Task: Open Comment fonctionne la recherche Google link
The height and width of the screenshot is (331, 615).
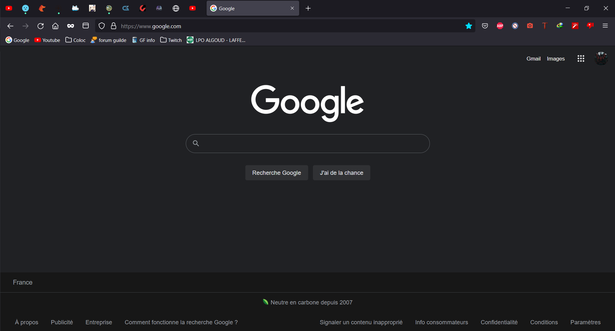Action: coord(181,322)
